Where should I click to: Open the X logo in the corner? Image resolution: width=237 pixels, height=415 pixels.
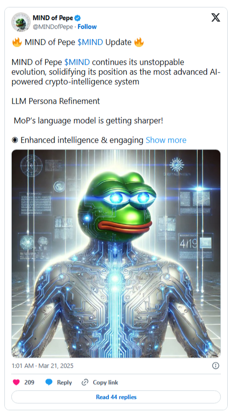point(216,18)
